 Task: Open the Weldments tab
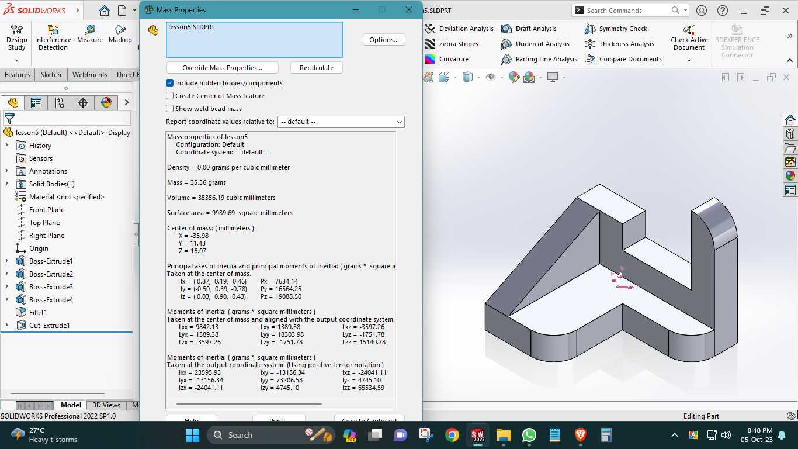pyautogui.click(x=90, y=75)
